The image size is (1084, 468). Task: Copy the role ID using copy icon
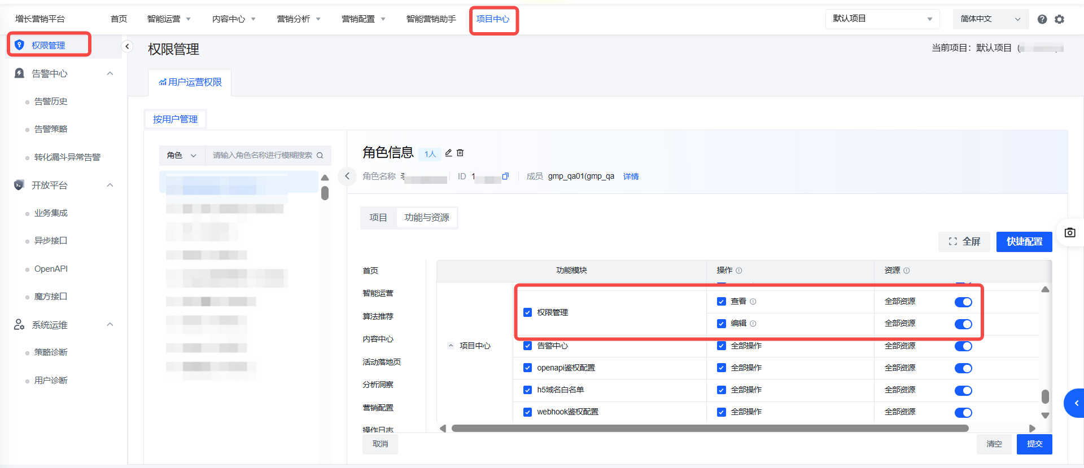pos(505,176)
